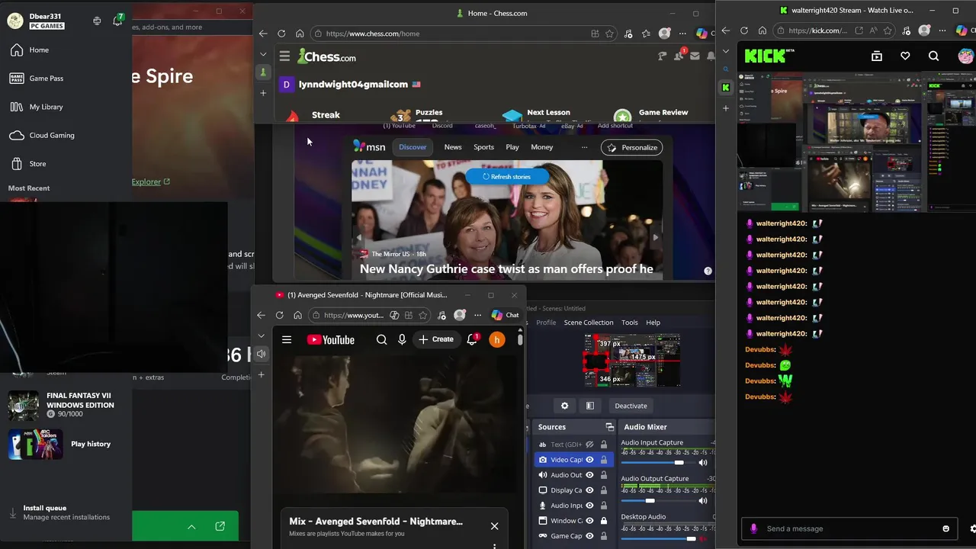Go back in the YouTube browser window
Image resolution: width=976 pixels, height=549 pixels.
point(261,315)
